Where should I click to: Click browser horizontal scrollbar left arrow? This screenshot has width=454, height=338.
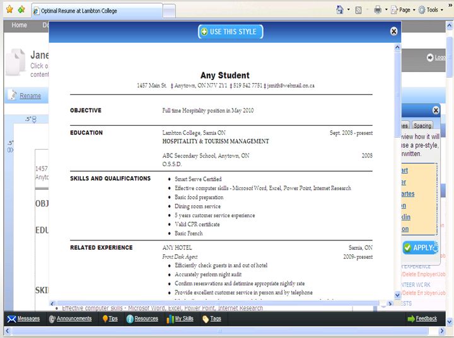7,331
